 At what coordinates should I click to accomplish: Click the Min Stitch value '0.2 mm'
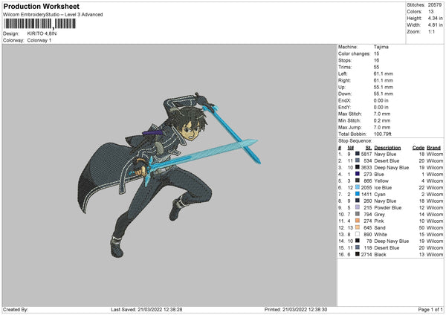point(382,120)
